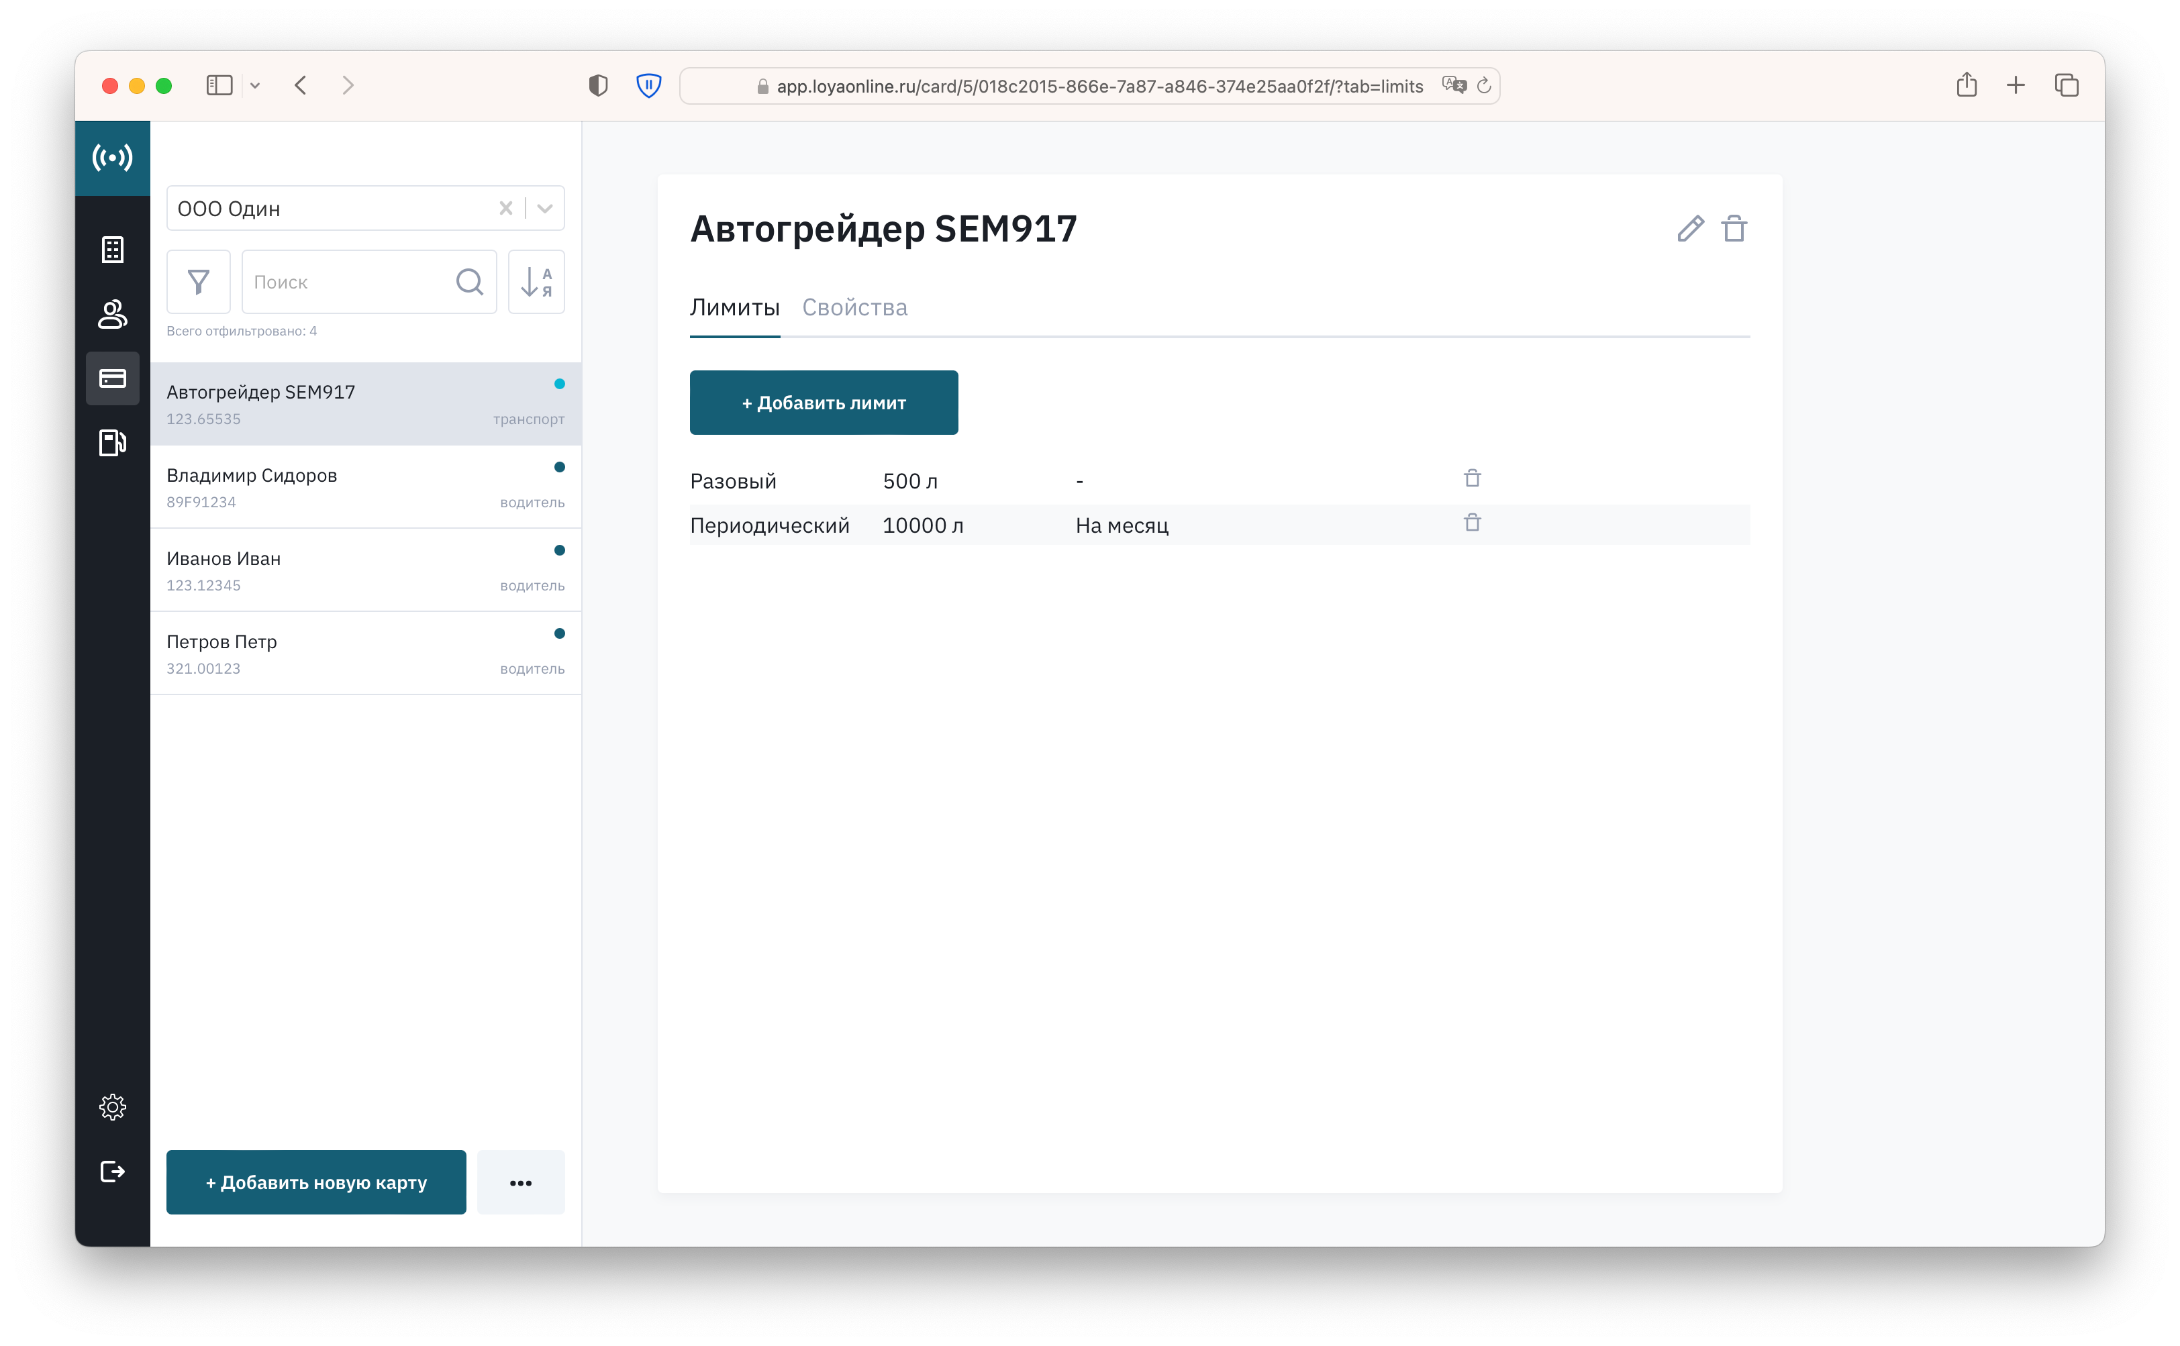Open the three-dots more options button
Screen dimensions: 2180x1346
pyautogui.click(x=521, y=1182)
